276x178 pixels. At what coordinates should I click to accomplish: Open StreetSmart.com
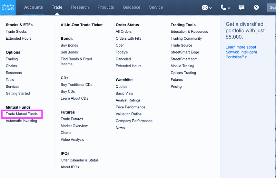click(184, 59)
